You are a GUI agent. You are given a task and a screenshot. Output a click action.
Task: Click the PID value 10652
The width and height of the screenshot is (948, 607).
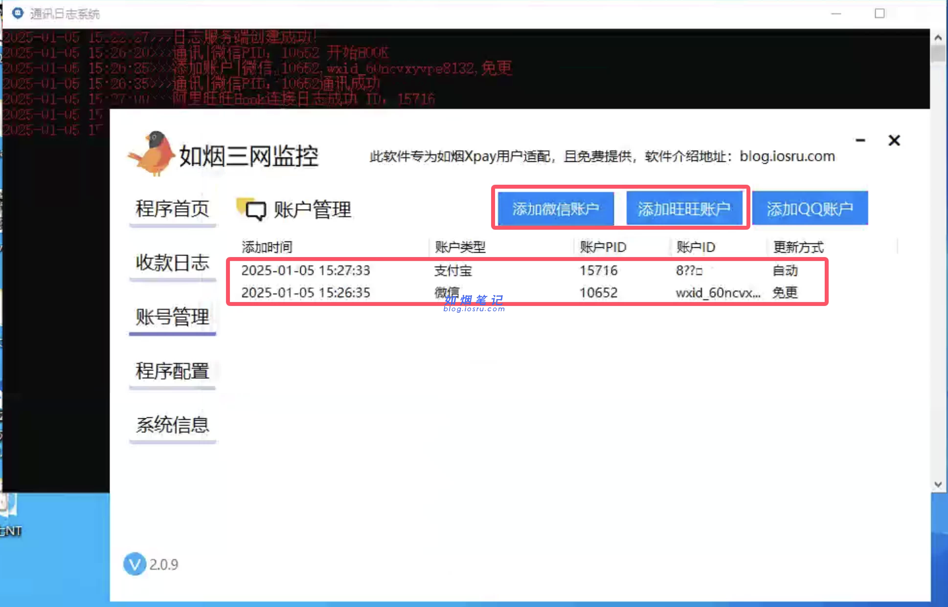(599, 292)
